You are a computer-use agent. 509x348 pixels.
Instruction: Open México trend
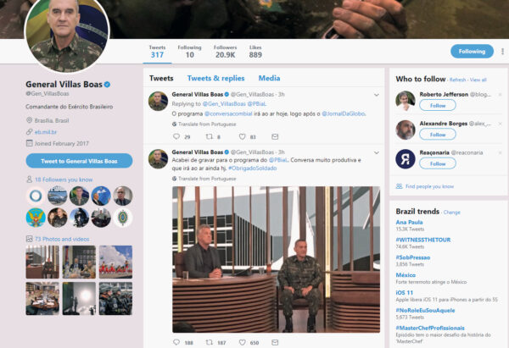406,275
